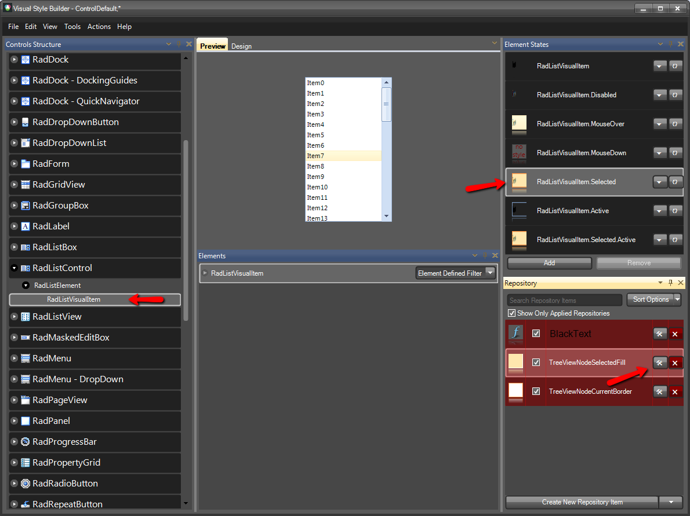
Task: Click the RadDropDownList icon
Action: pos(26,143)
